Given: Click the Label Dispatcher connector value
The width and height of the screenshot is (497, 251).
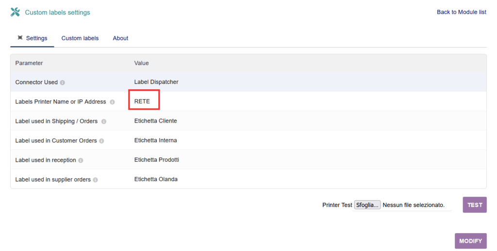Looking at the screenshot, I should [156, 82].
